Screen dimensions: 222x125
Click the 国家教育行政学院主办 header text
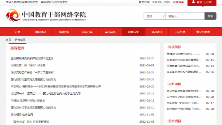pyautogui.click(x=54, y=2)
